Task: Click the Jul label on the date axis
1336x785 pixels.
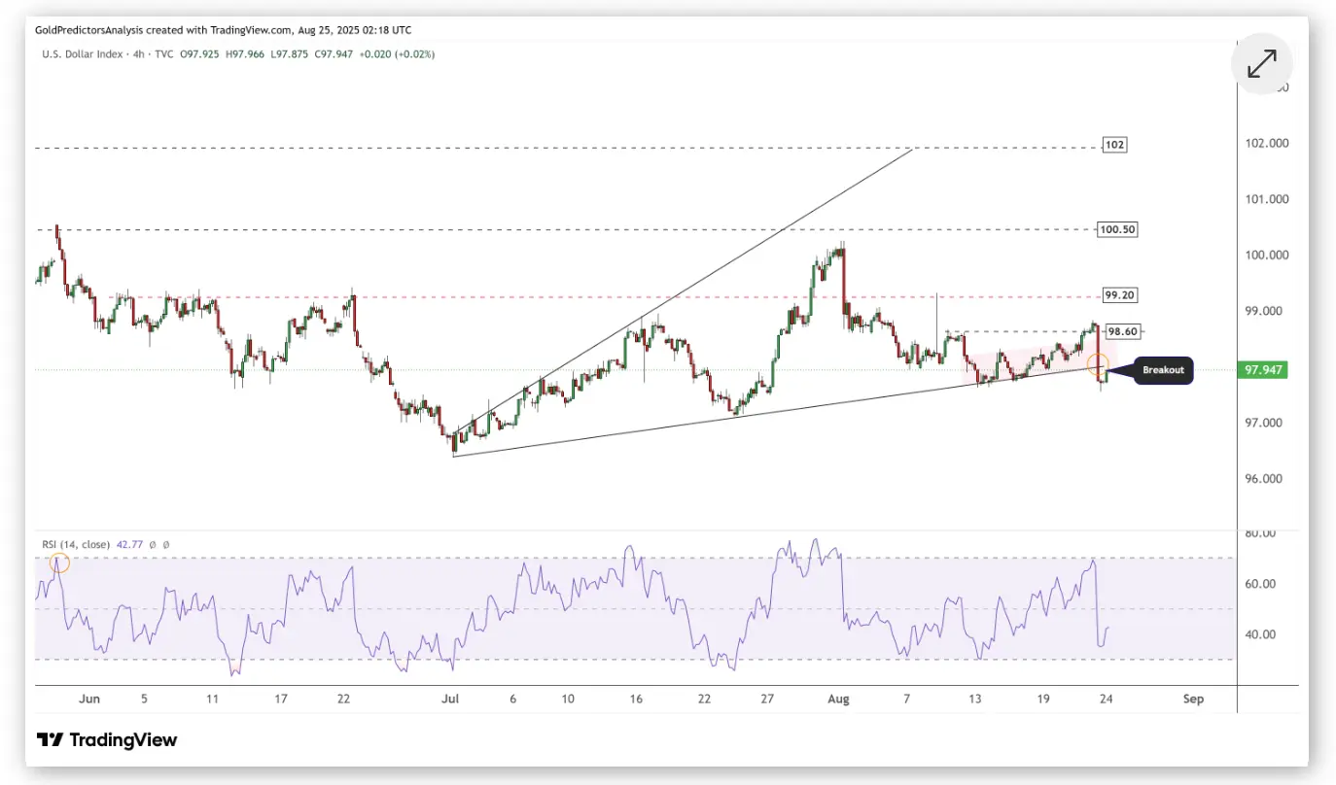Action: pyautogui.click(x=449, y=699)
